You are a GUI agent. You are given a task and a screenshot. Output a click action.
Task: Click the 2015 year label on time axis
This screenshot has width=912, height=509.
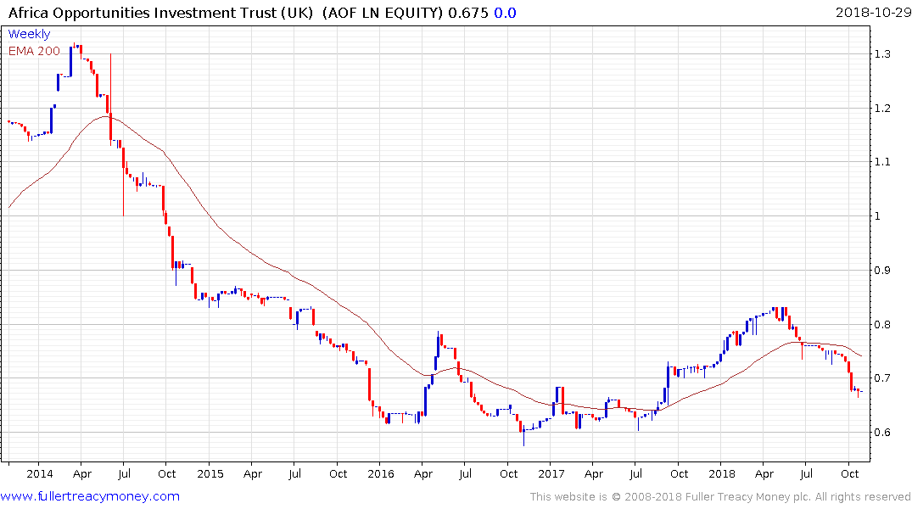pos(210,473)
